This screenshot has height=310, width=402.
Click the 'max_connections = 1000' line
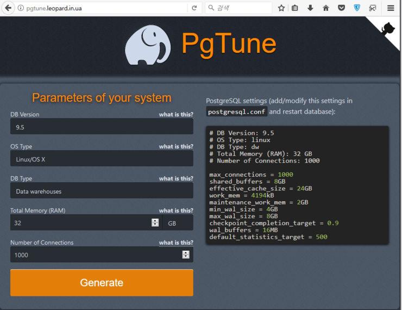click(251, 175)
